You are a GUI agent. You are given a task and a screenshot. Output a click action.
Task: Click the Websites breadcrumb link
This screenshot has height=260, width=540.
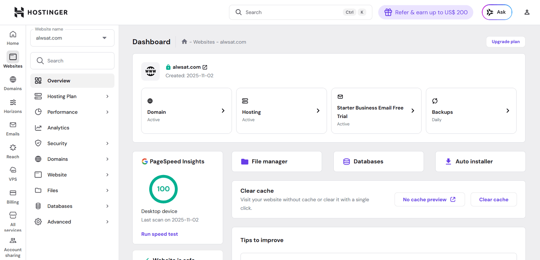click(204, 42)
